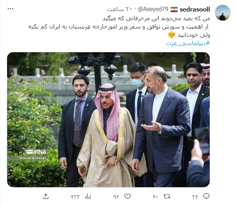Image resolution: width=237 pixels, height=205 pixels.
Task: Open the #دیپلماسی_عزت hashtag
Action: tap(188, 44)
